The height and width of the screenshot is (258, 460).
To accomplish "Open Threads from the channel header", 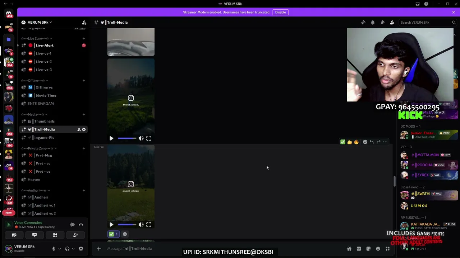I will 363,22.
